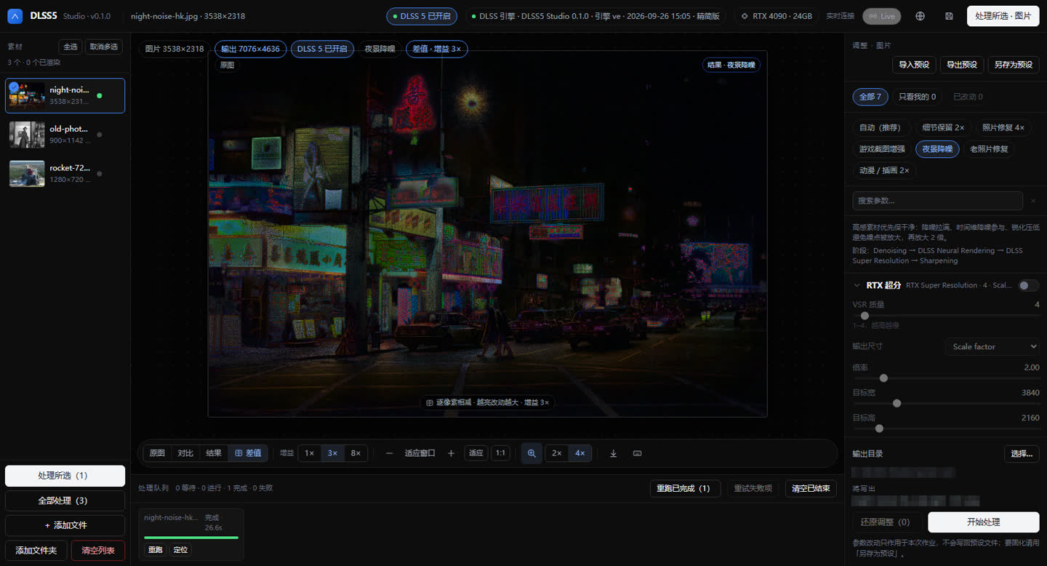This screenshot has height=566, width=1047.
Task: Choose the 夜景降噪 preset chip
Action: pyautogui.click(x=937, y=149)
